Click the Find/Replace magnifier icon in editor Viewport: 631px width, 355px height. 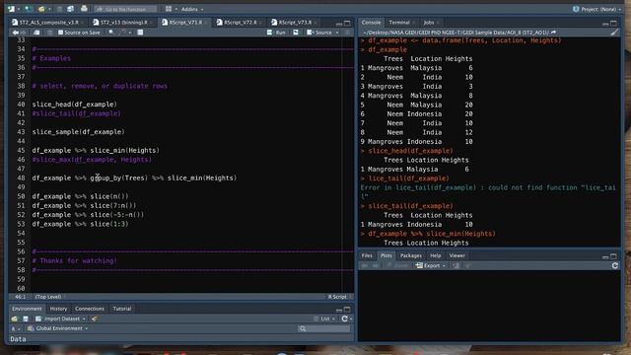(x=111, y=33)
